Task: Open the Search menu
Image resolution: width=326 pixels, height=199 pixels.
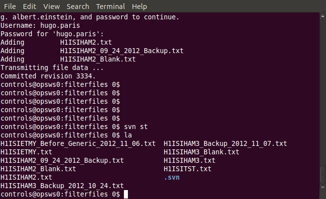Action: (78, 6)
